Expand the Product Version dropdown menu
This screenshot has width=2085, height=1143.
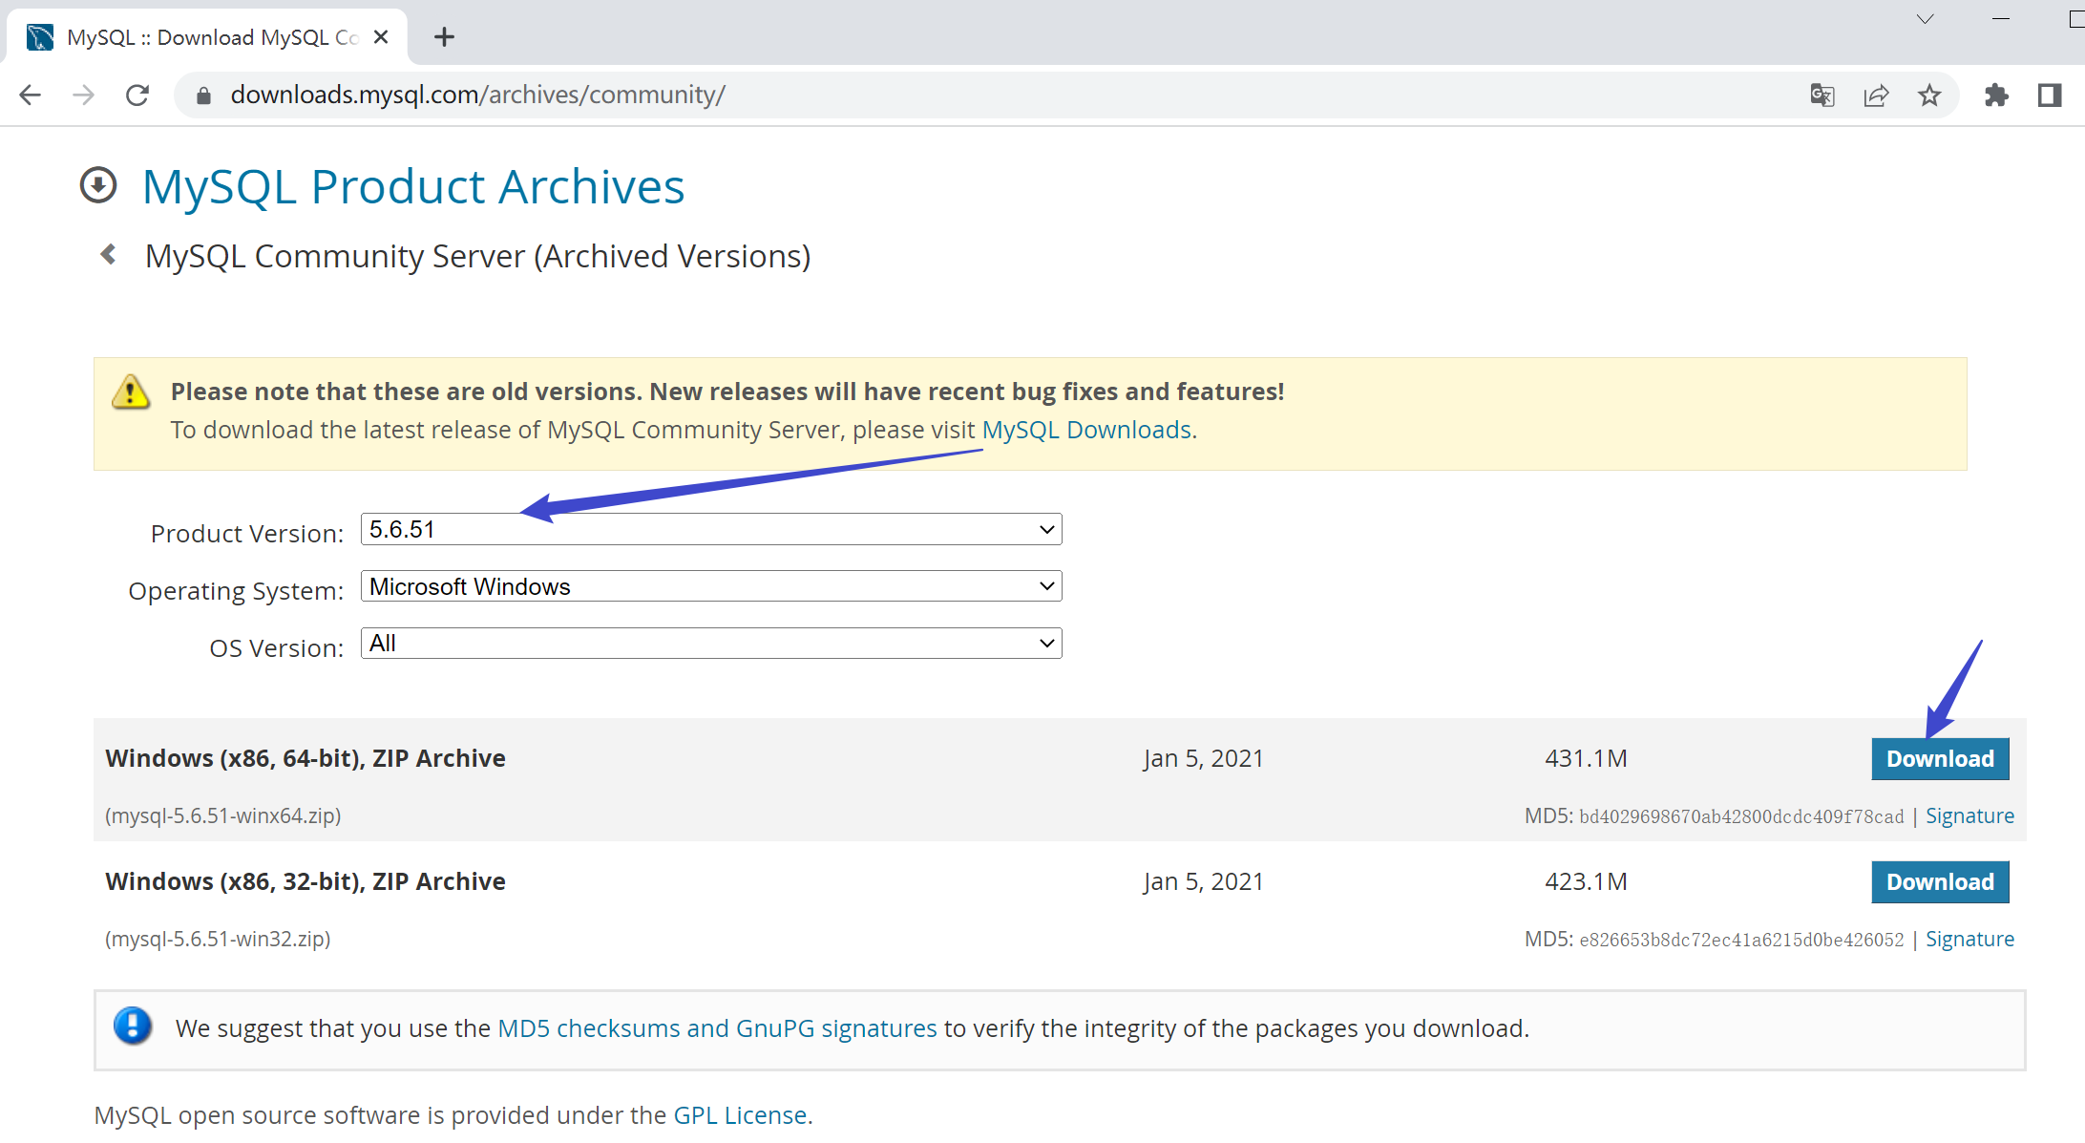pyautogui.click(x=709, y=531)
